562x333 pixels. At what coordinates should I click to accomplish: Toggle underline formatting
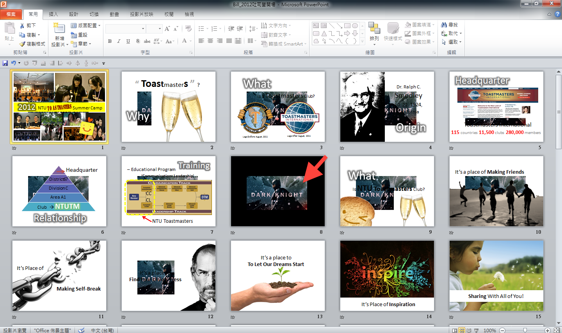[x=128, y=41]
